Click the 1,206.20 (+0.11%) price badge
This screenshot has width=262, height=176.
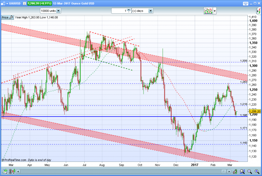coord(40,4)
